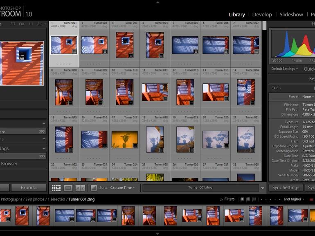Viewport: 315px width, 236px height.
Task: Open the 'and higher' rating dropdown
Action: pos(294,199)
